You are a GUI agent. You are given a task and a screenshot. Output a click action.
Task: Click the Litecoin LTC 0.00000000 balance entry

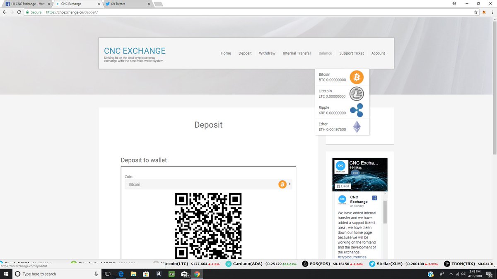[342, 94]
